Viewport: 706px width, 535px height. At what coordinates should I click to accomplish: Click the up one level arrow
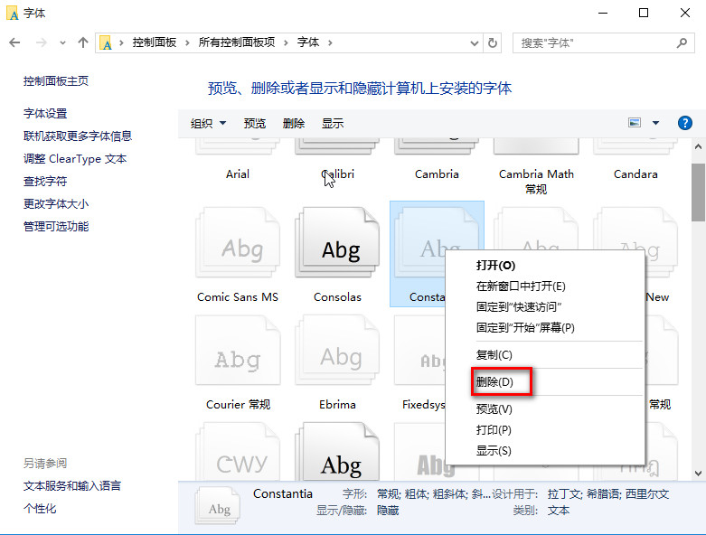83,42
